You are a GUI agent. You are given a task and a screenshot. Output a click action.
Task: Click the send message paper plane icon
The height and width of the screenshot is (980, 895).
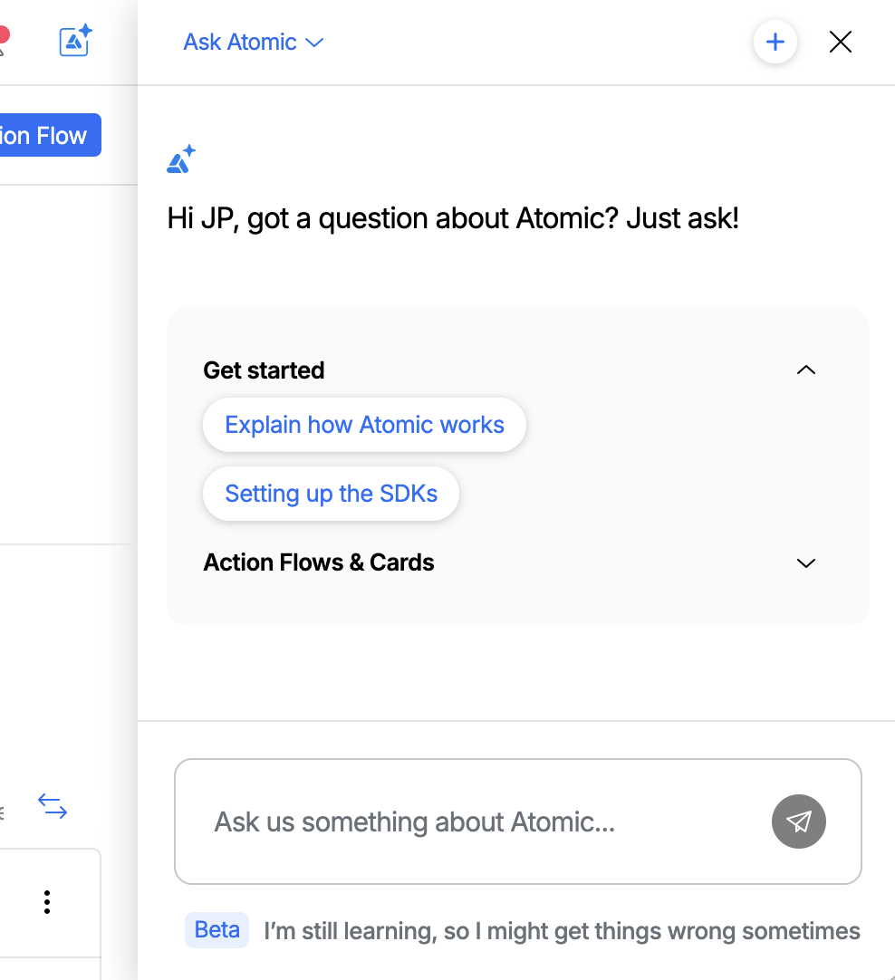pyautogui.click(x=798, y=821)
